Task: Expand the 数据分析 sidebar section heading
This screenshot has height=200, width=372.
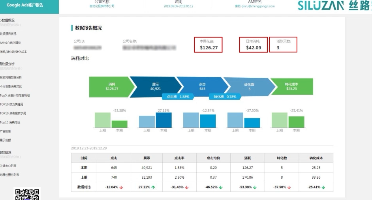Action: tap(8, 64)
